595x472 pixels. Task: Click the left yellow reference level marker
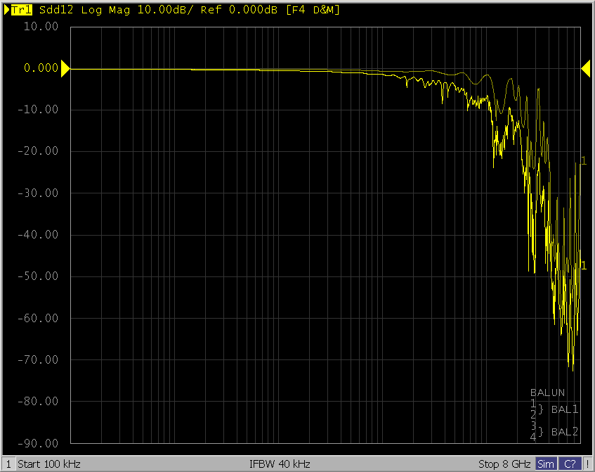[x=65, y=68]
